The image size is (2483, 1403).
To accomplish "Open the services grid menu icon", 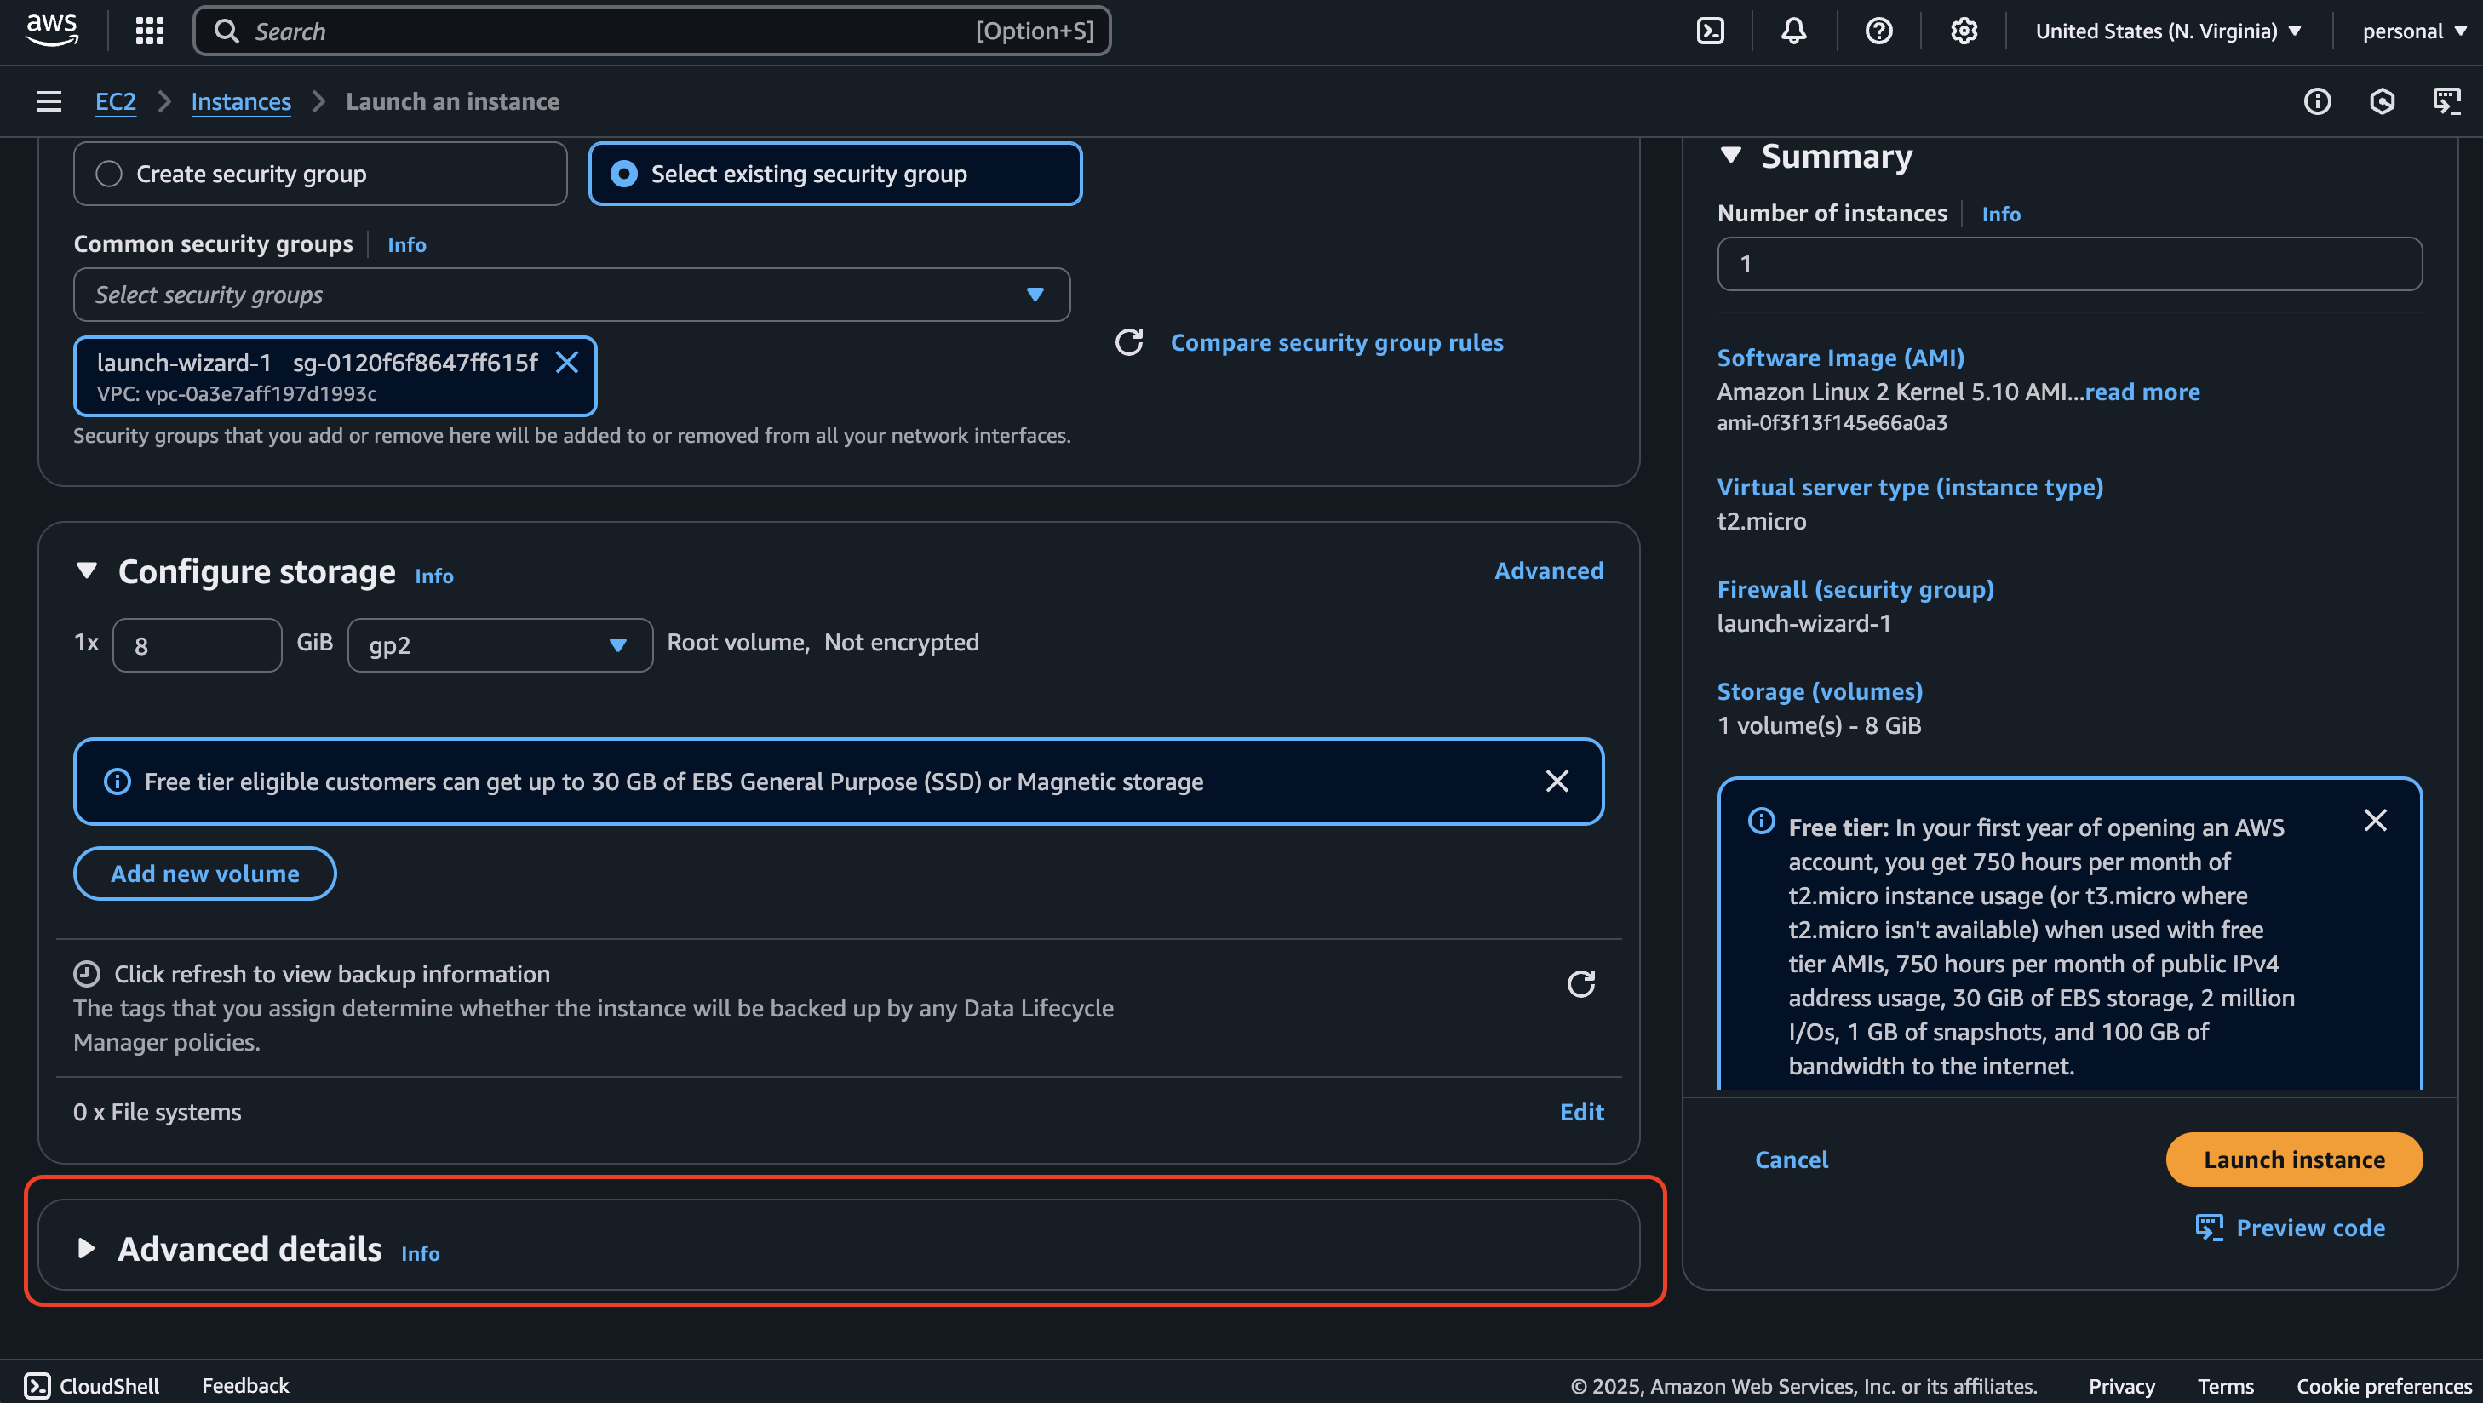I will point(149,31).
